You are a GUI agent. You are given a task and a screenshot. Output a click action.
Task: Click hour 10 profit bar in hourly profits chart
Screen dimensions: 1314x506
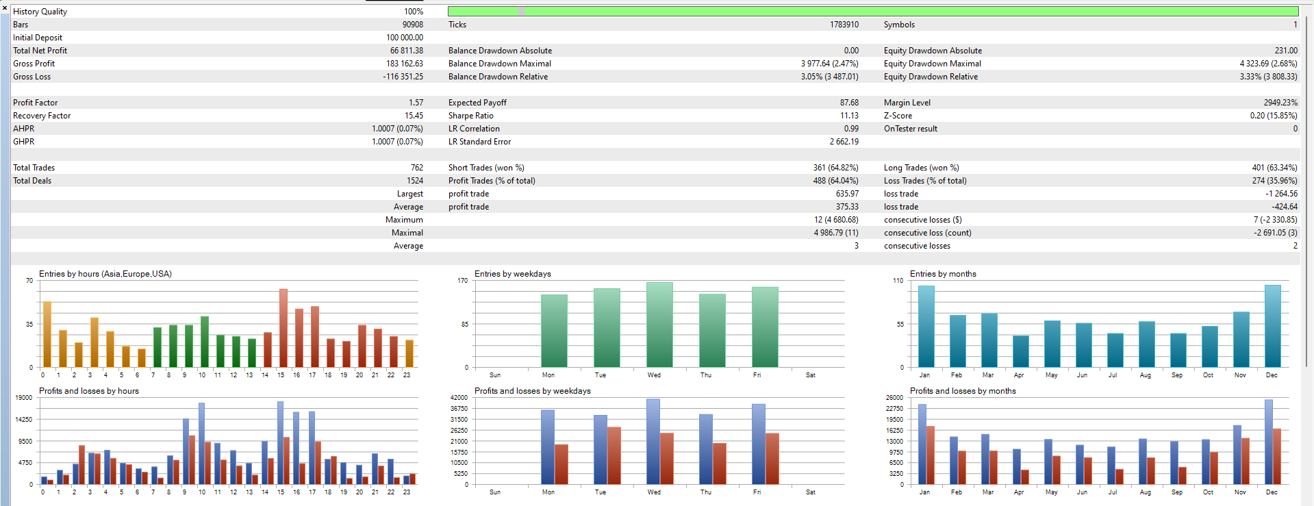pyautogui.click(x=201, y=444)
